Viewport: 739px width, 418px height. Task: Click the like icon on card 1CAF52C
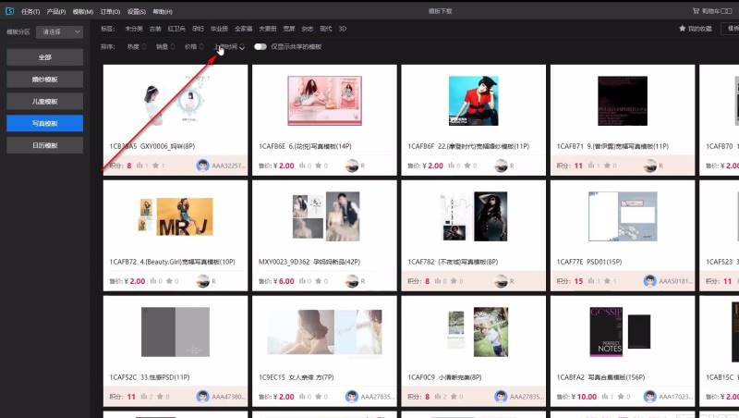[x=144, y=397]
